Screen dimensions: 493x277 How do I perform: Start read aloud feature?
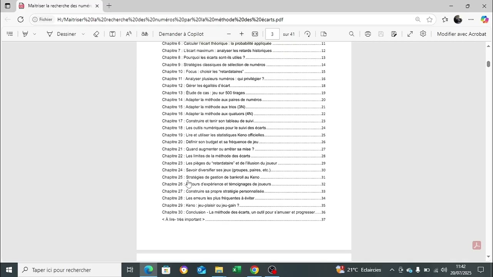(129, 34)
